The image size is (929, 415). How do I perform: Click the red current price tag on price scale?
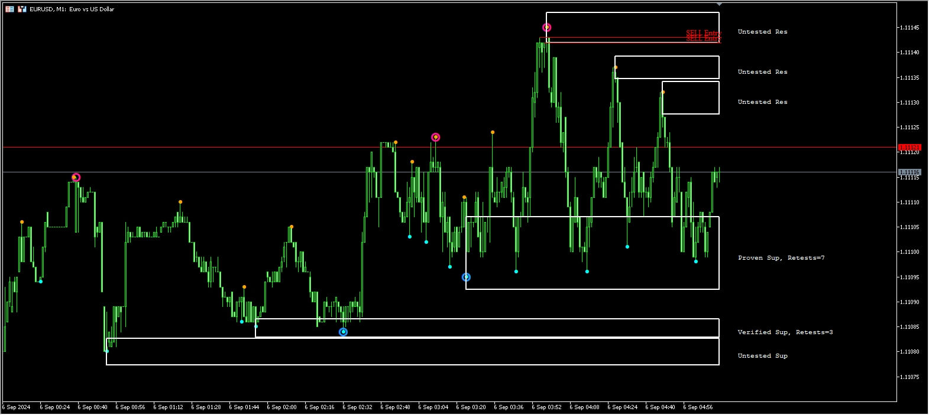(909, 147)
